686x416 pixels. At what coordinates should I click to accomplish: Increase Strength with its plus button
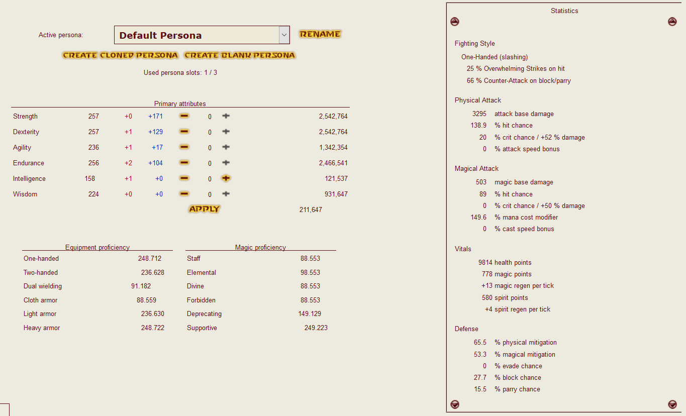click(226, 116)
